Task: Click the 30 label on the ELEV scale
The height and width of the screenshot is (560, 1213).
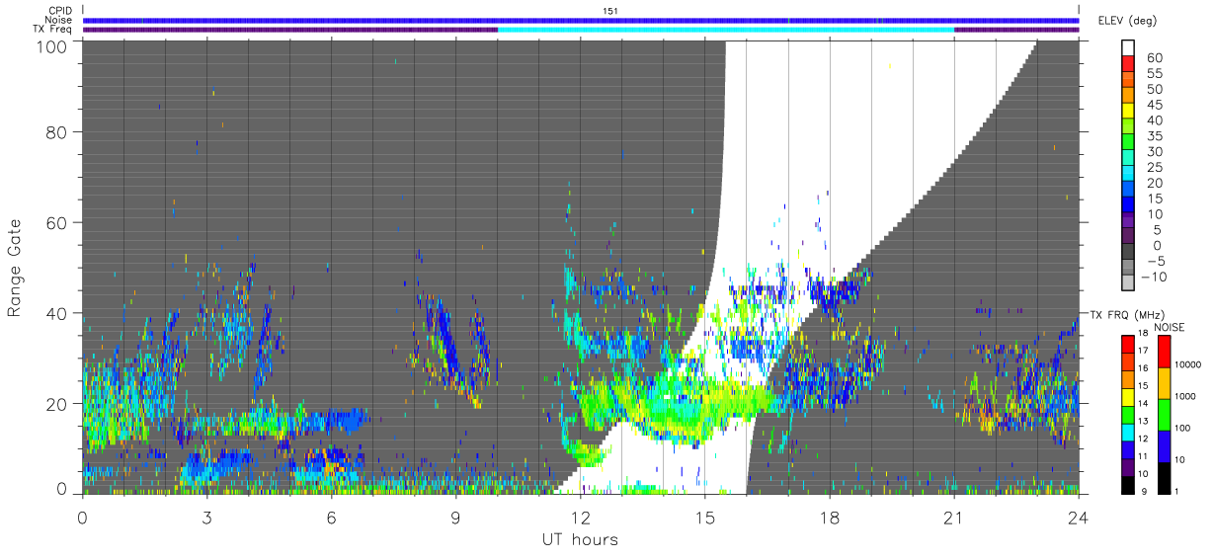Action: [1154, 151]
